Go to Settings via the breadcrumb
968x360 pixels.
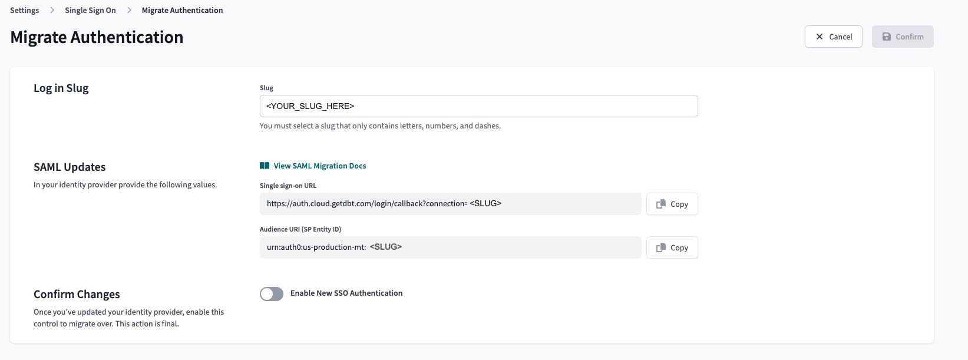pyautogui.click(x=25, y=11)
